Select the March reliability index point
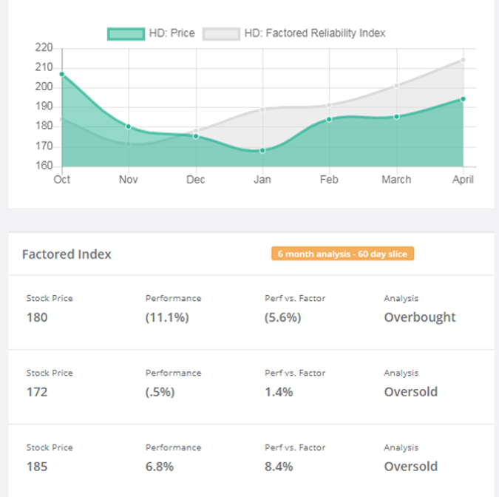499x497 pixels. (x=396, y=86)
